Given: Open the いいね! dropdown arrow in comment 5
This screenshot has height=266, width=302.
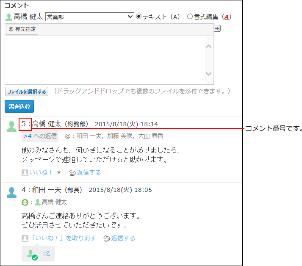Looking at the screenshot, I should (59, 172).
